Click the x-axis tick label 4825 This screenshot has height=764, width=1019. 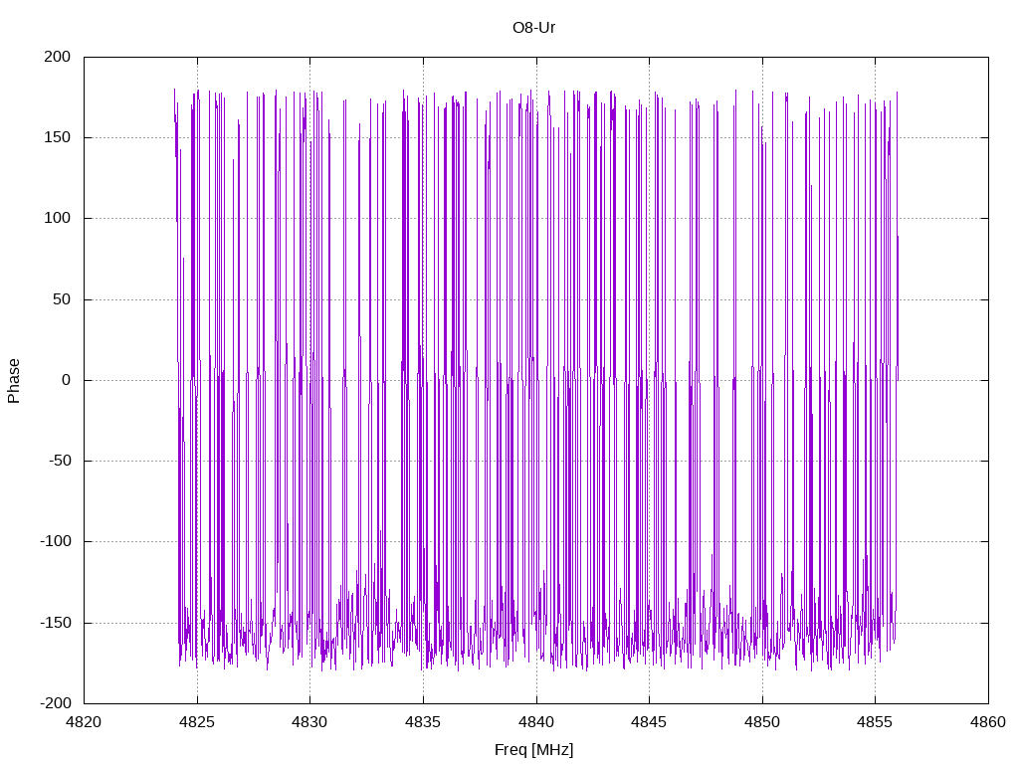pyautogui.click(x=197, y=722)
